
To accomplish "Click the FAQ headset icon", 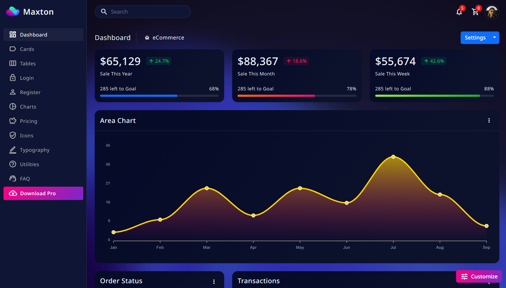I will (13, 179).
